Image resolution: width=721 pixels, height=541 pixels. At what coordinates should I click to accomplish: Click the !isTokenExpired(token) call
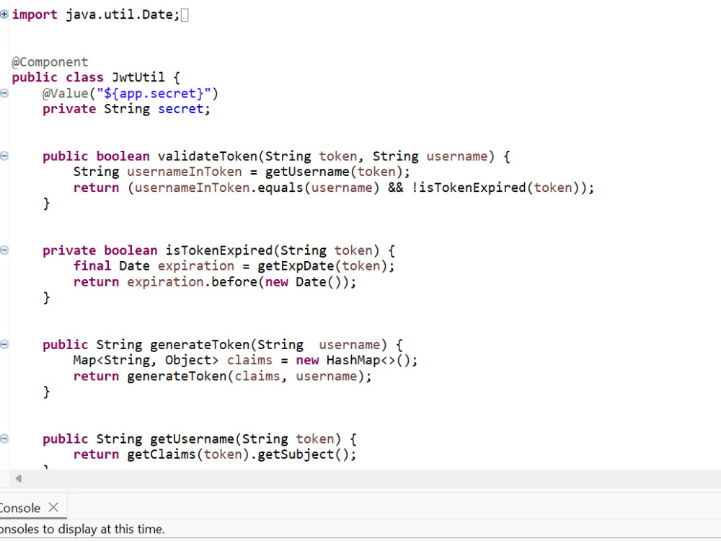(496, 188)
